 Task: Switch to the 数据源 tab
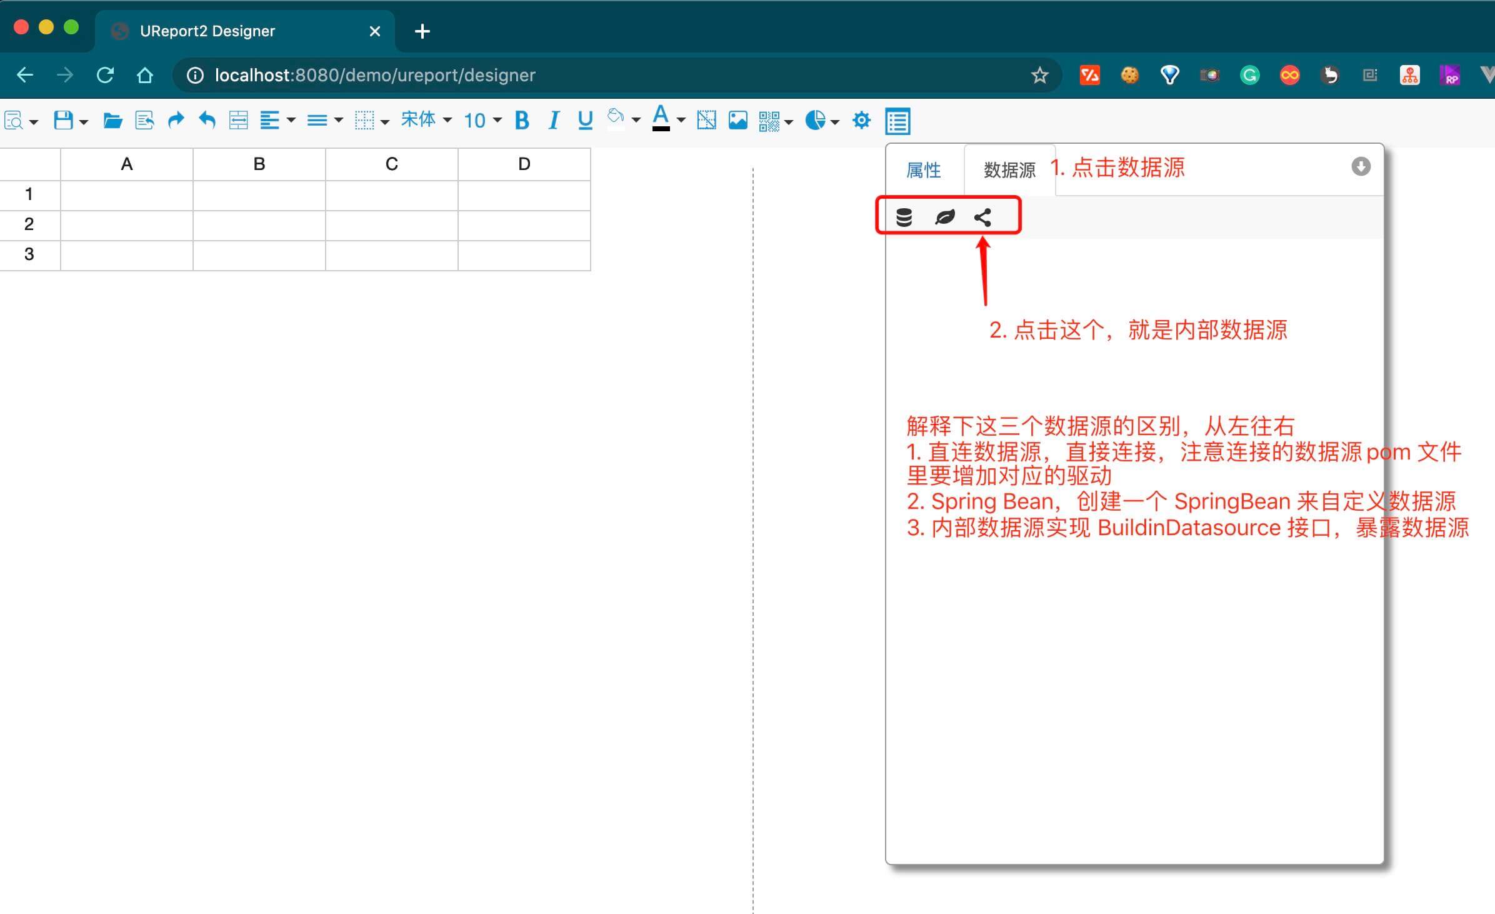(1009, 170)
